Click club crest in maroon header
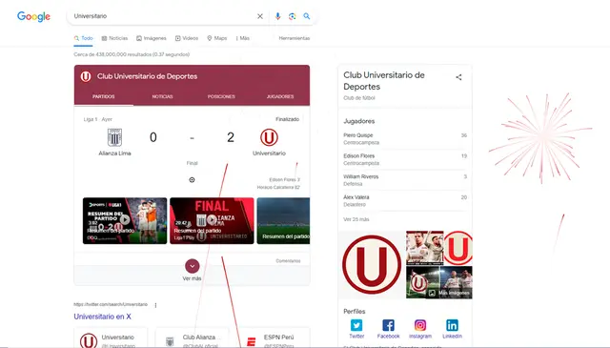Screen dimensions: 610x348 coord(86,76)
